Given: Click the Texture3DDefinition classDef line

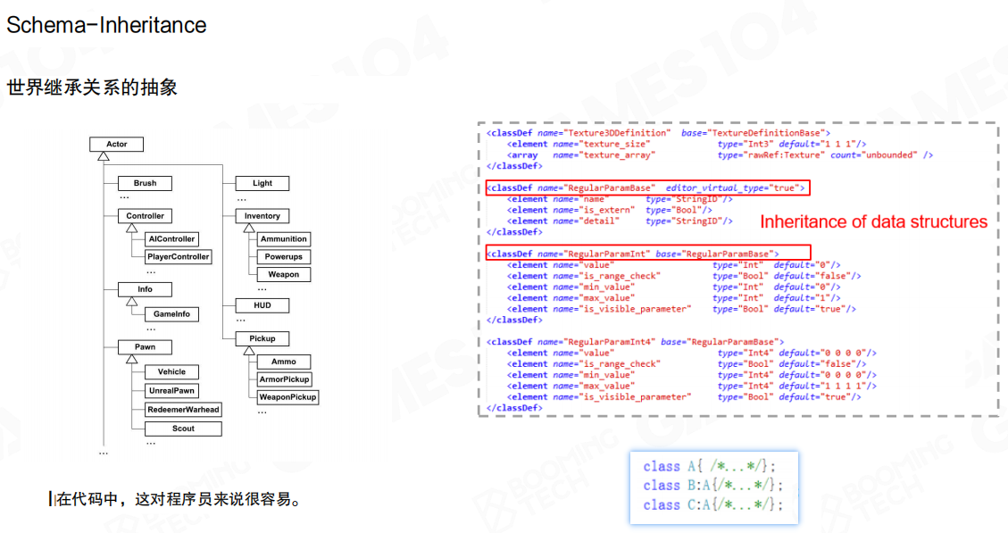Looking at the screenshot, I should point(658,133).
